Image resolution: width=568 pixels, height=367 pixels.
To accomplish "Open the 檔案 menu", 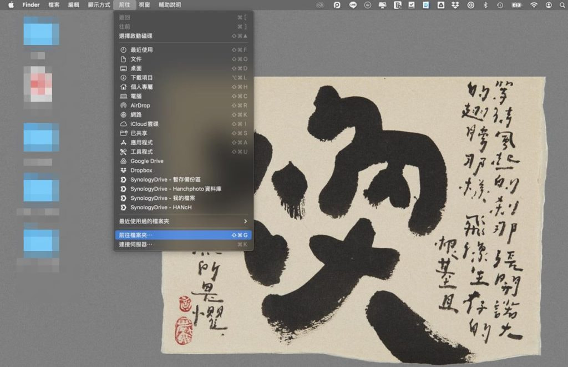I will pos(54,4).
